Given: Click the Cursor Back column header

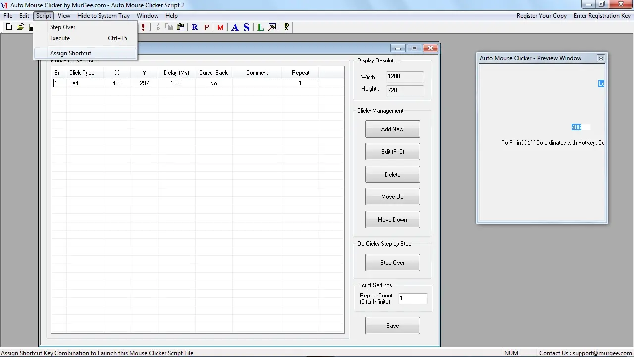Looking at the screenshot, I should click(x=213, y=73).
